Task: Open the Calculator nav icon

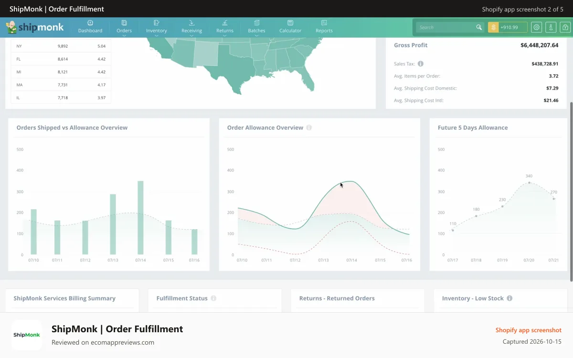Action: (x=290, y=22)
